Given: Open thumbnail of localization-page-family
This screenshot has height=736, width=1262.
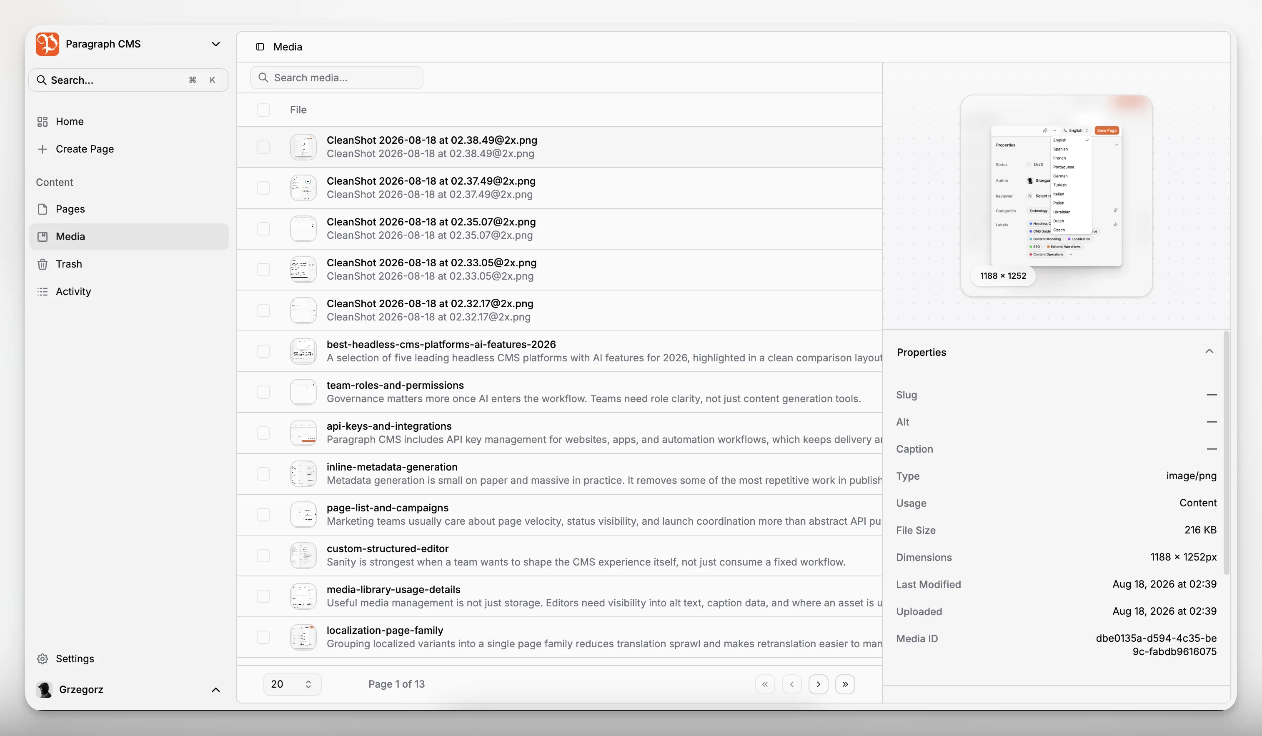Looking at the screenshot, I should pyautogui.click(x=303, y=637).
